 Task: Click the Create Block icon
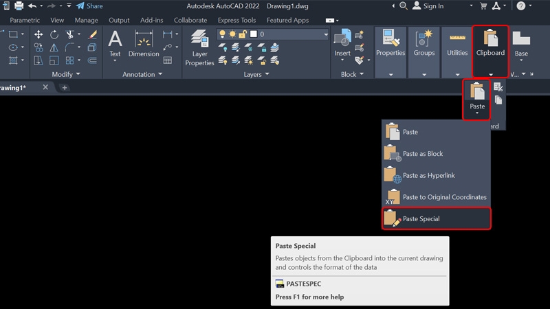(x=359, y=35)
